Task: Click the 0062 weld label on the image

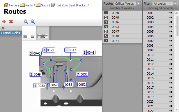Action: click(54, 85)
